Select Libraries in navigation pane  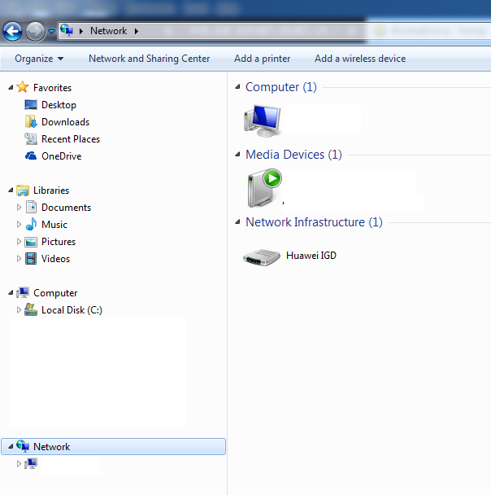(x=51, y=191)
